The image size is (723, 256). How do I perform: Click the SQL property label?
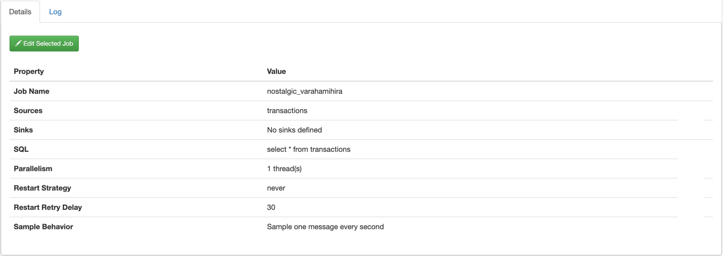click(x=21, y=149)
